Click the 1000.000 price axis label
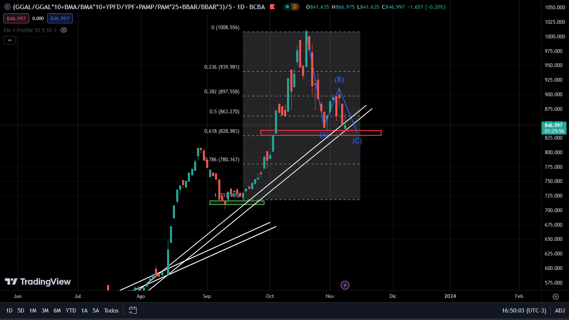The image size is (569, 320). point(554,37)
